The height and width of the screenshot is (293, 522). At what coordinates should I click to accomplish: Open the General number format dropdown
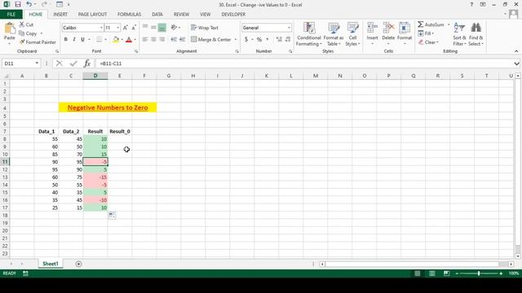tap(289, 28)
